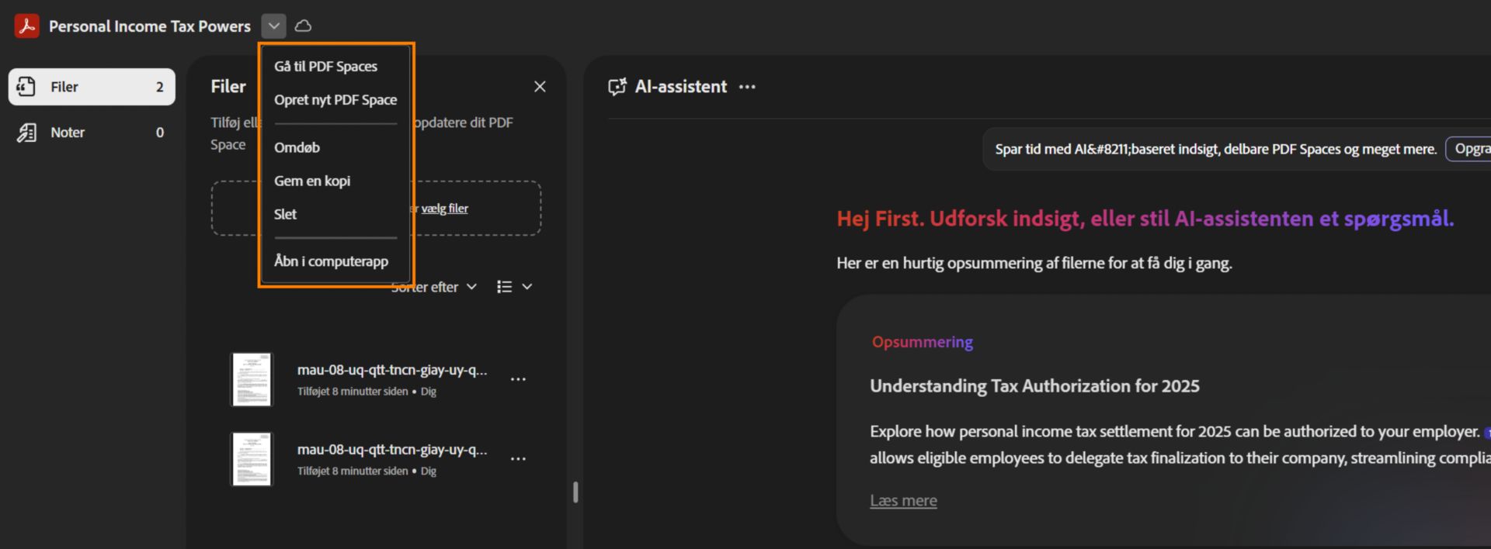Viewport: 1491px width, 549px height.
Task: Select the Filer sidebar tab
Action: [92, 87]
